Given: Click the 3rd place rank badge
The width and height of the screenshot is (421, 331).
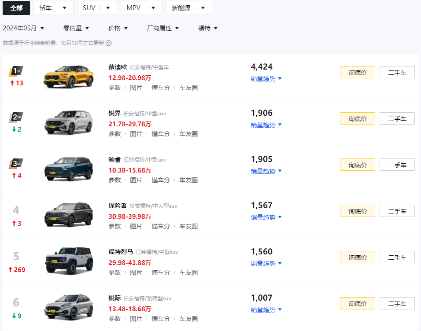Looking at the screenshot, I should (x=16, y=163).
